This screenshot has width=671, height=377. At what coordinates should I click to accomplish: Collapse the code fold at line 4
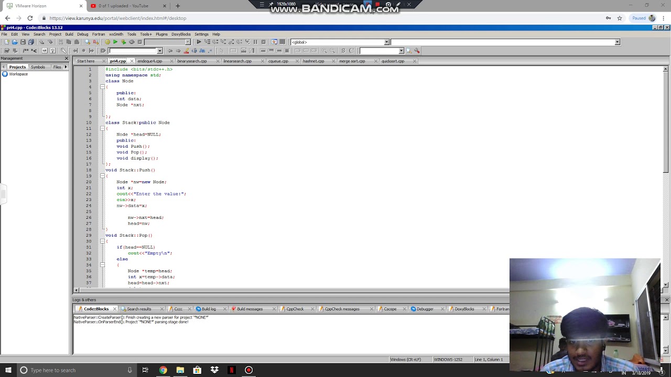(102, 87)
